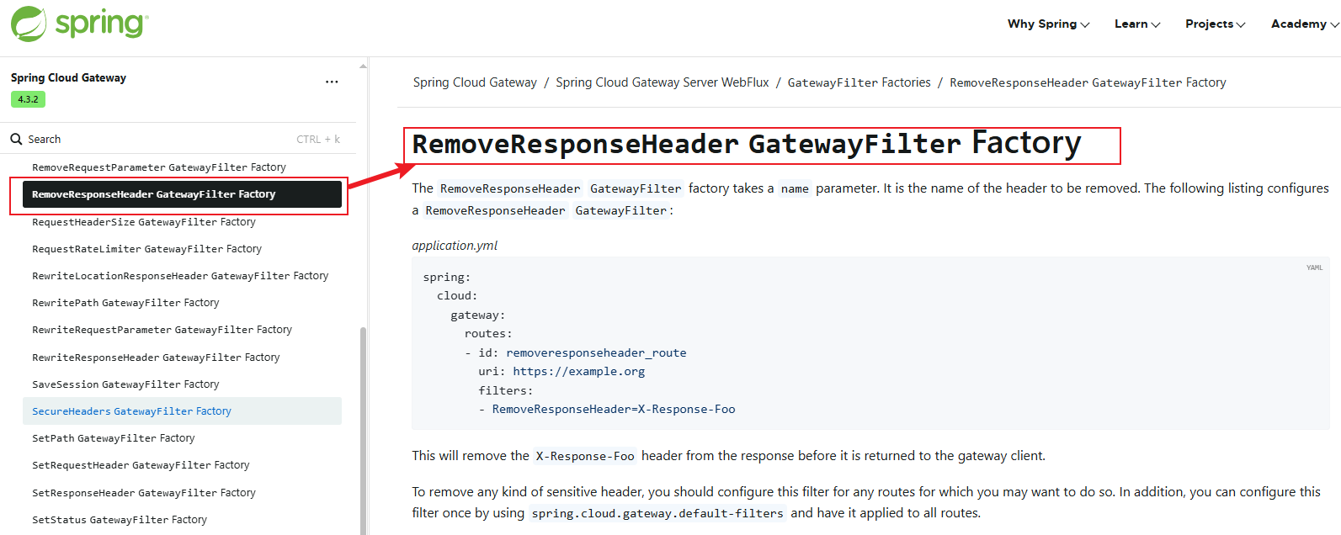Open the three-dots menu beside Spring Cloud Gateway
The width and height of the screenshot is (1341, 535).
(x=332, y=82)
